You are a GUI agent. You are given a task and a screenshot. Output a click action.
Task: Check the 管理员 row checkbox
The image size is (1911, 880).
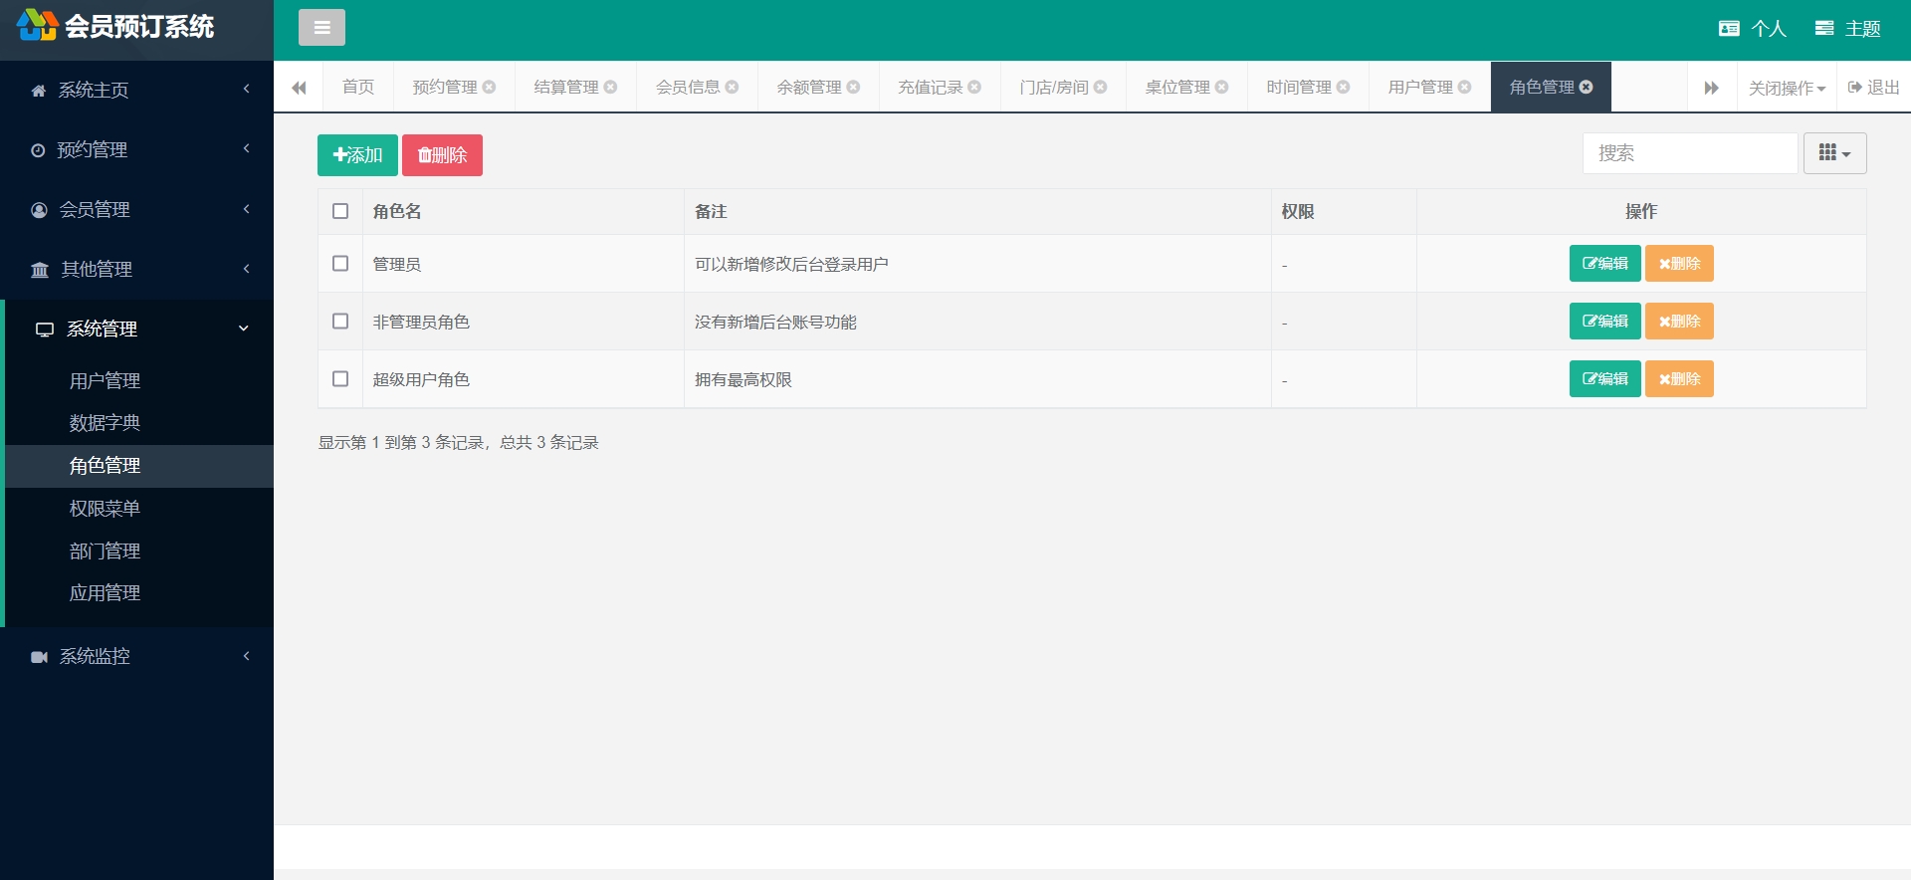tap(340, 264)
